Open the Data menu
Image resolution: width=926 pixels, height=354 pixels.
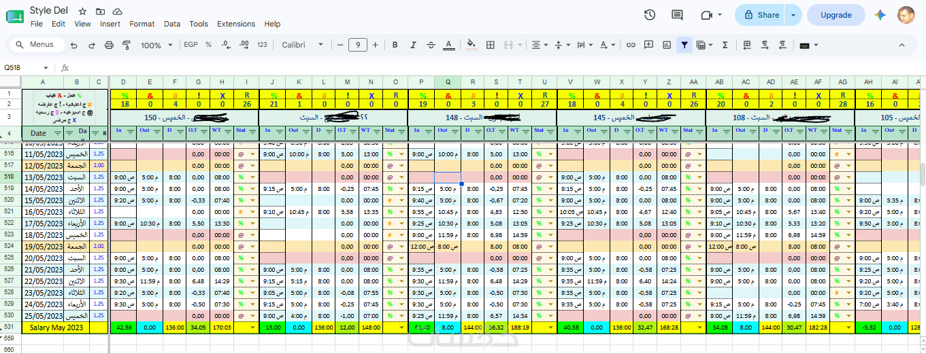[x=172, y=24]
